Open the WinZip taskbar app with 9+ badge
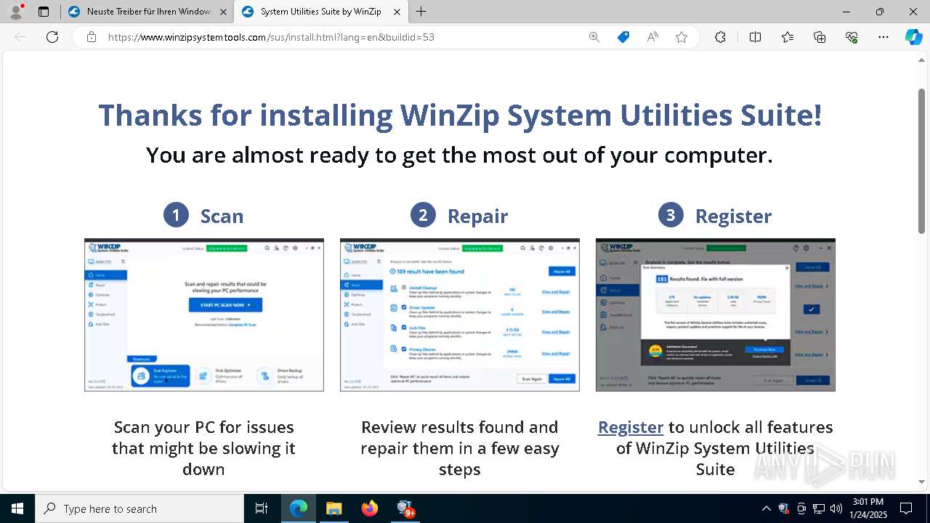The width and height of the screenshot is (930, 523). tap(405, 508)
